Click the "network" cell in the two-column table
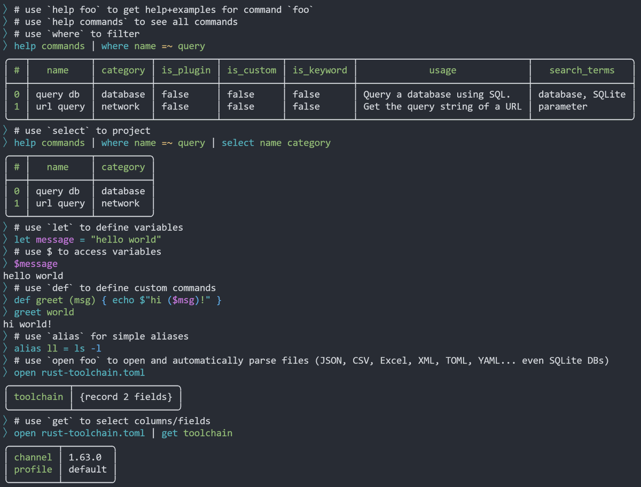Screen dimensions: 641x487 tap(120, 203)
